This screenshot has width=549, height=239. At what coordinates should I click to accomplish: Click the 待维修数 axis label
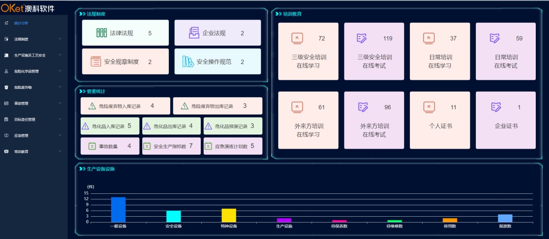[394, 226]
